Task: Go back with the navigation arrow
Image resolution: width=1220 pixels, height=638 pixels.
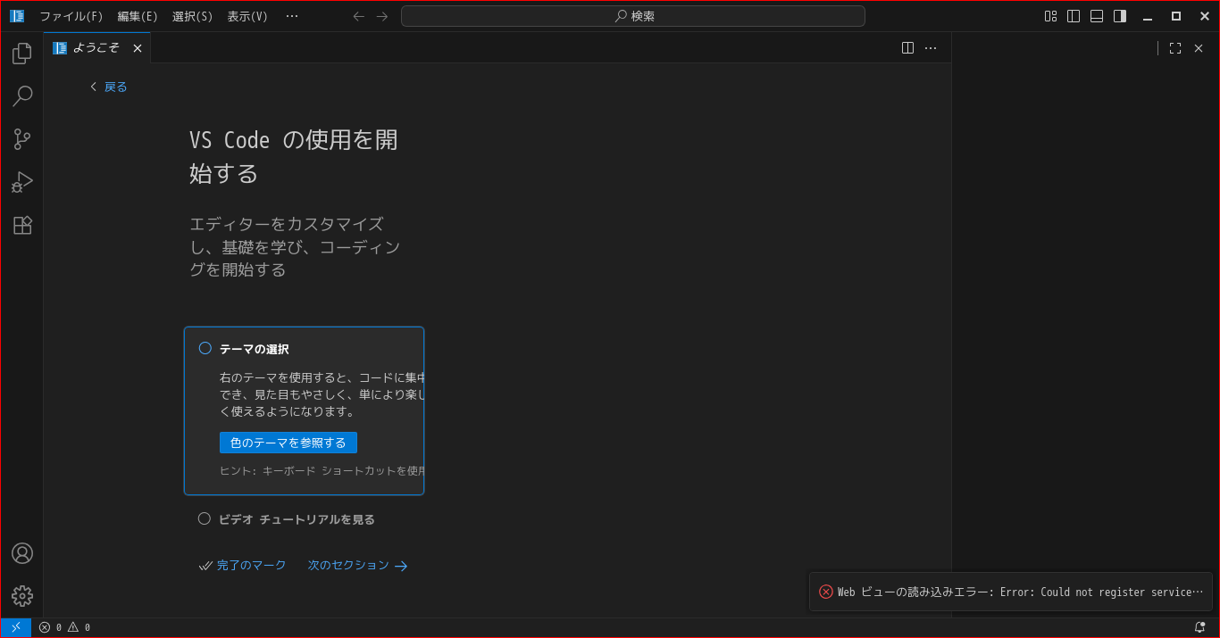Action: point(359,16)
